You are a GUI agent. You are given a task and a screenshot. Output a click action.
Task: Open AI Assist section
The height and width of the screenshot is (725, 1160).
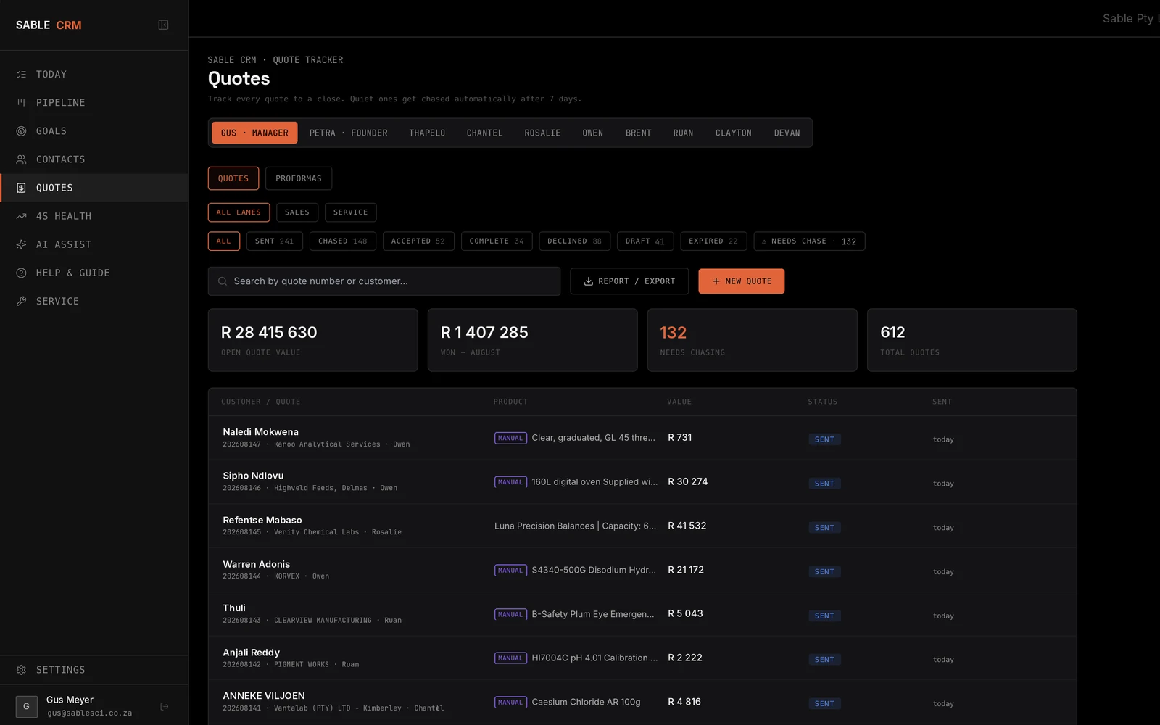pyautogui.click(x=94, y=244)
